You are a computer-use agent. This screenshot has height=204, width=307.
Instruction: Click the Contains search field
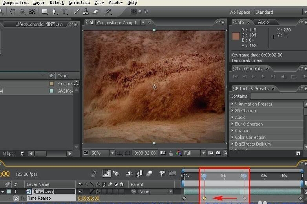click(278, 96)
